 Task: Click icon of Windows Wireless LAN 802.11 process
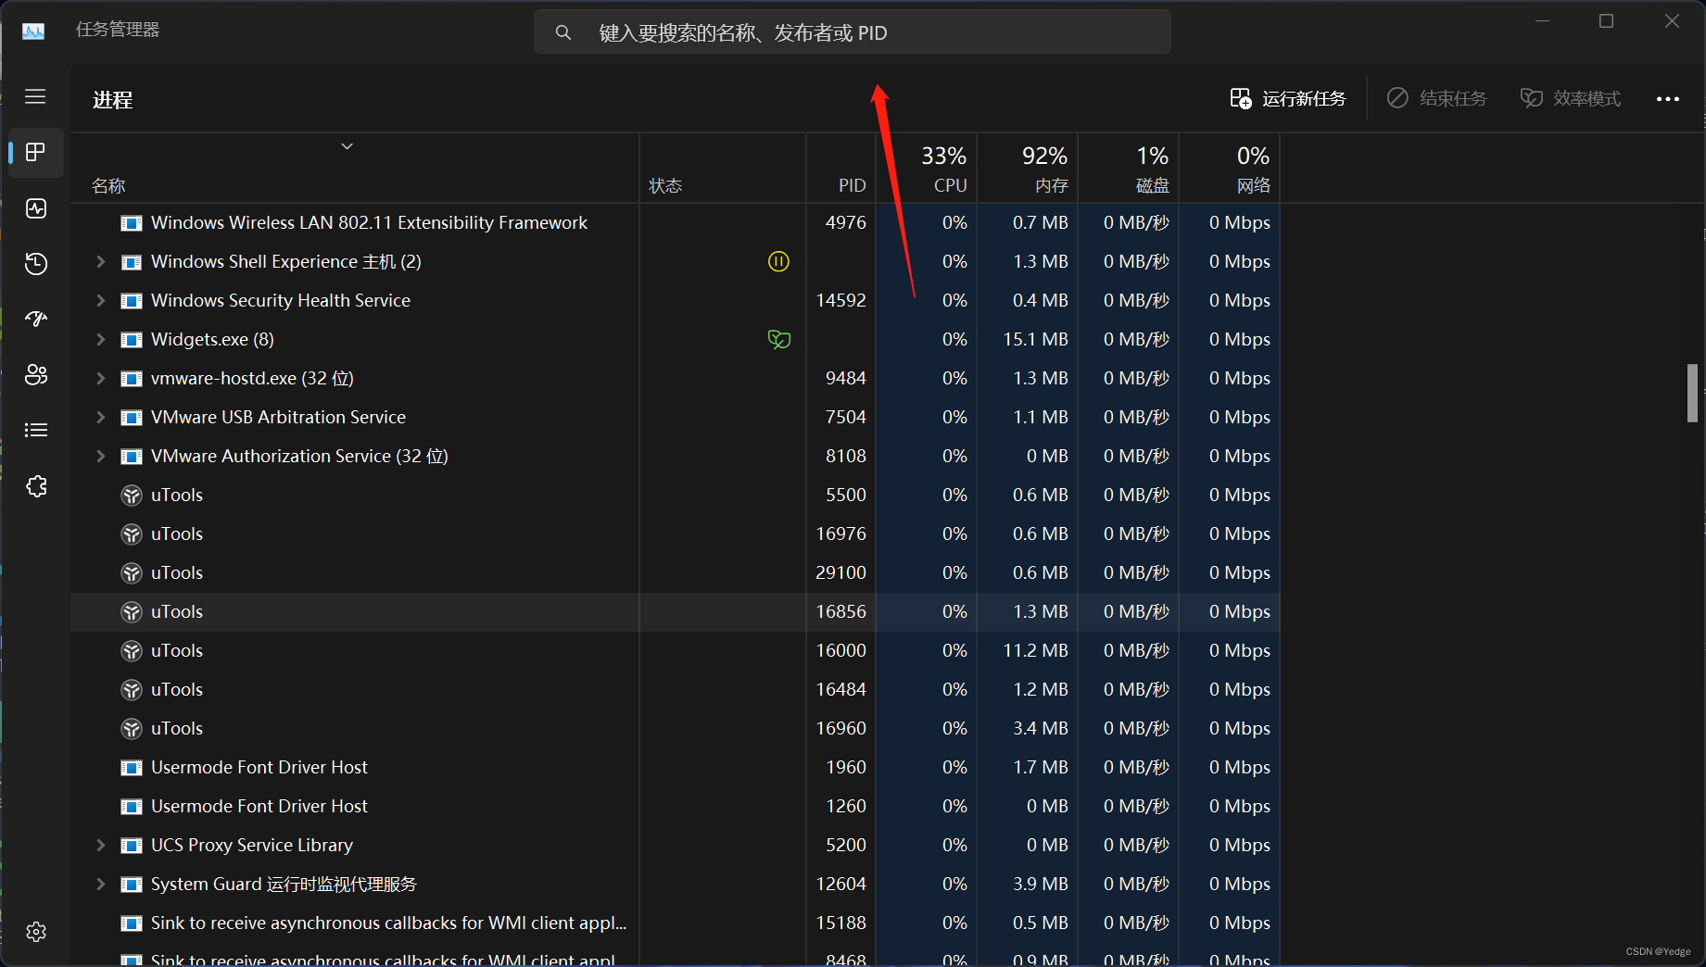pyautogui.click(x=132, y=222)
